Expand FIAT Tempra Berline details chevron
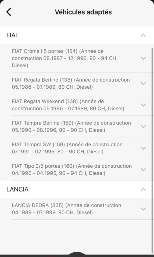 (143, 127)
